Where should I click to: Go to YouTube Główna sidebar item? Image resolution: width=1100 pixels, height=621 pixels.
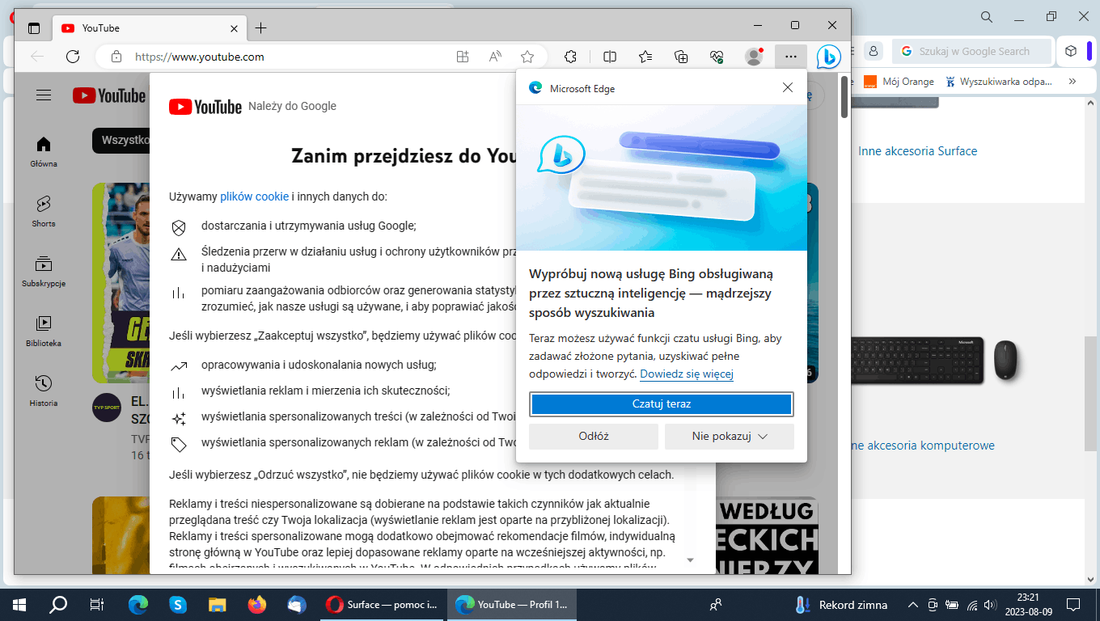44,151
